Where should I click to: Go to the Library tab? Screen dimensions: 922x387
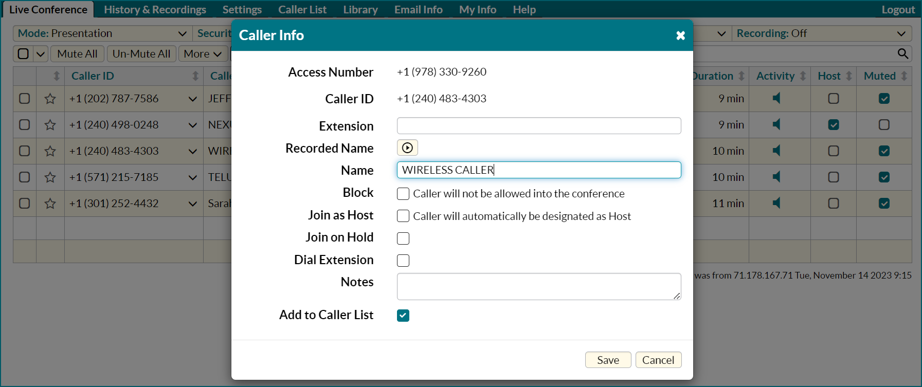(x=360, y=9)
